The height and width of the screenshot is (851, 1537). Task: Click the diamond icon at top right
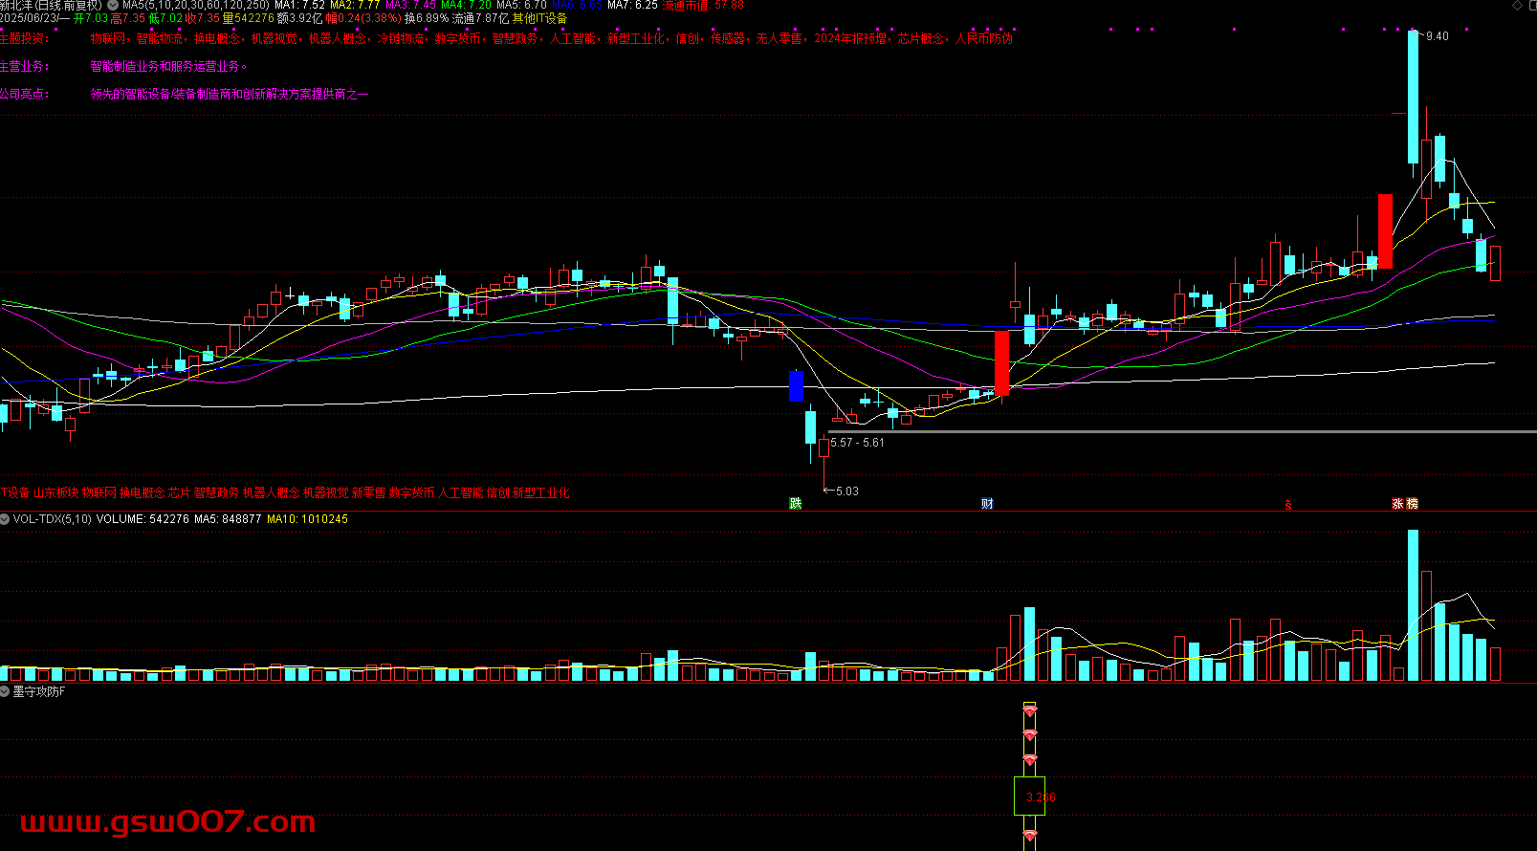[x=1518, y=6]
